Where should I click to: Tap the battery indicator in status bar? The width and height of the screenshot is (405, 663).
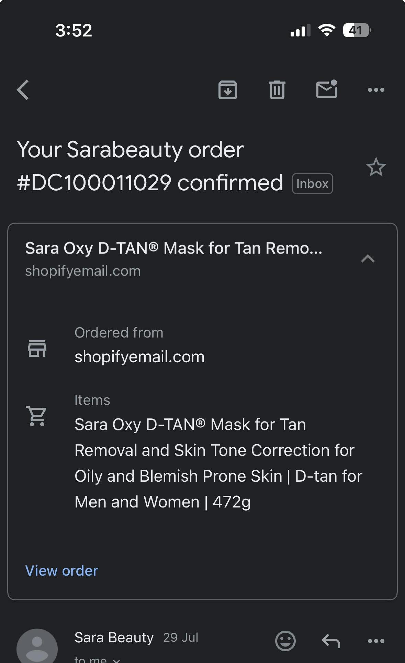(357, 30)
